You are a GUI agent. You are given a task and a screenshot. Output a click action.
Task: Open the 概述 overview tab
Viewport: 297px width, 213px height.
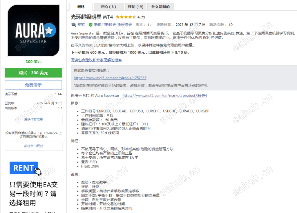(x=81, y=7)
